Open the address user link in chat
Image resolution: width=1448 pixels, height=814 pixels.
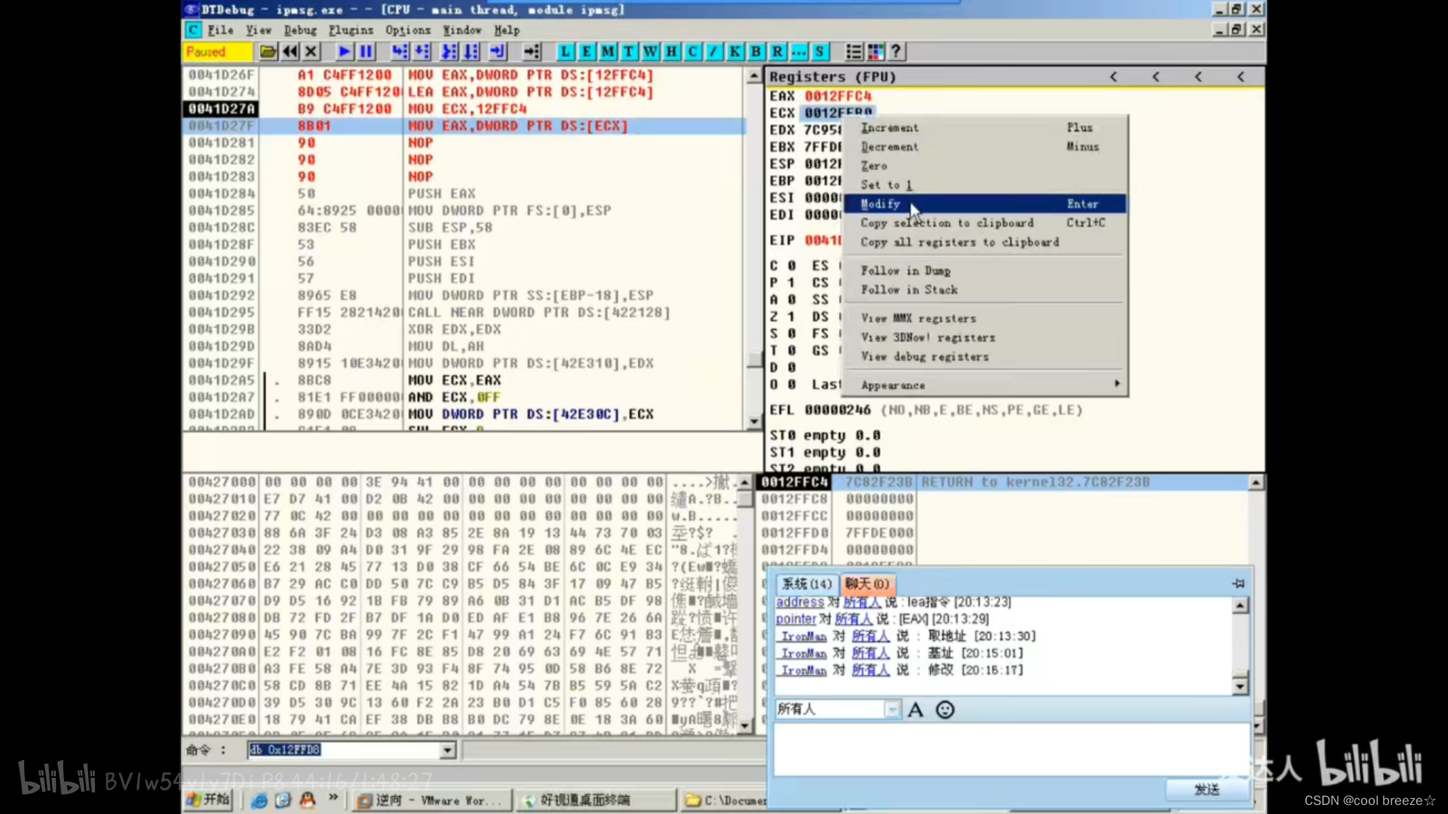coord(799,602)
